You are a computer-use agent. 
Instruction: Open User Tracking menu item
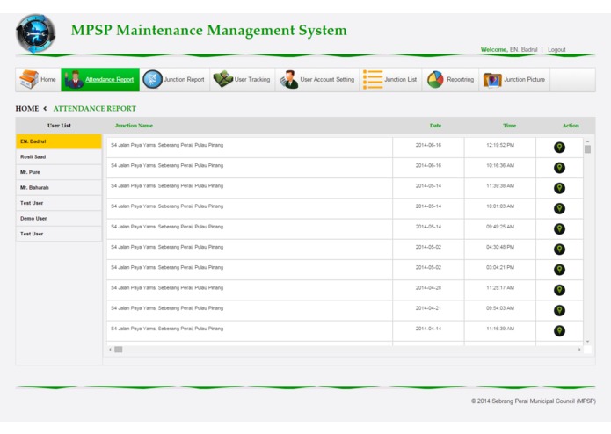pyautogui.click(x=243, y=80)
